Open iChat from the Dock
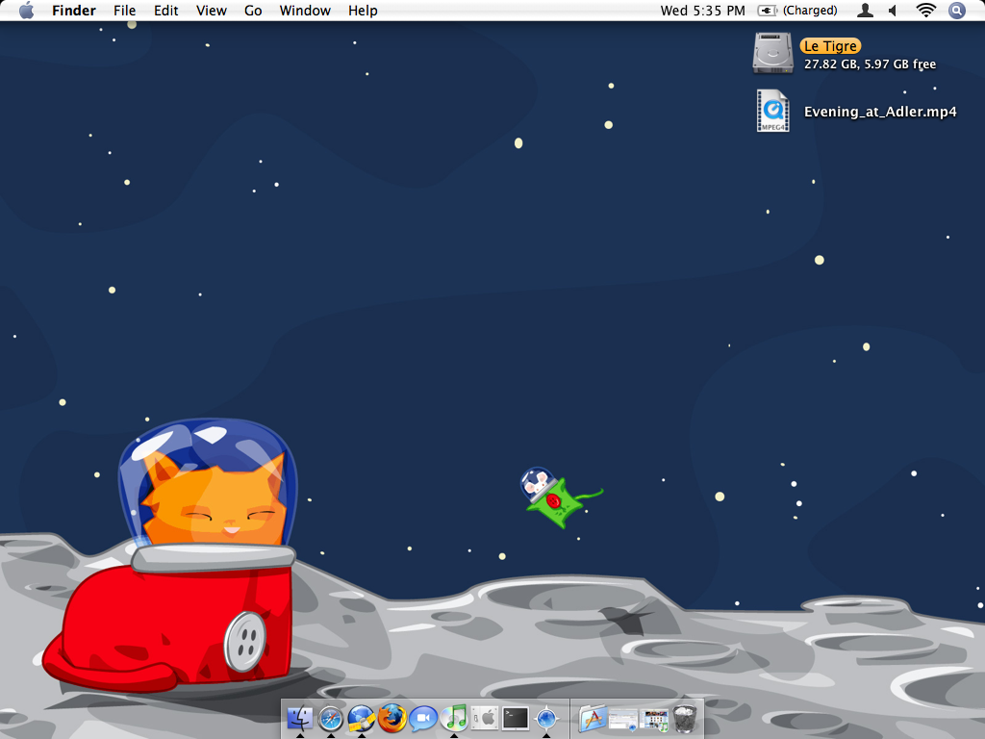The image size is (985, 739). 423,718
